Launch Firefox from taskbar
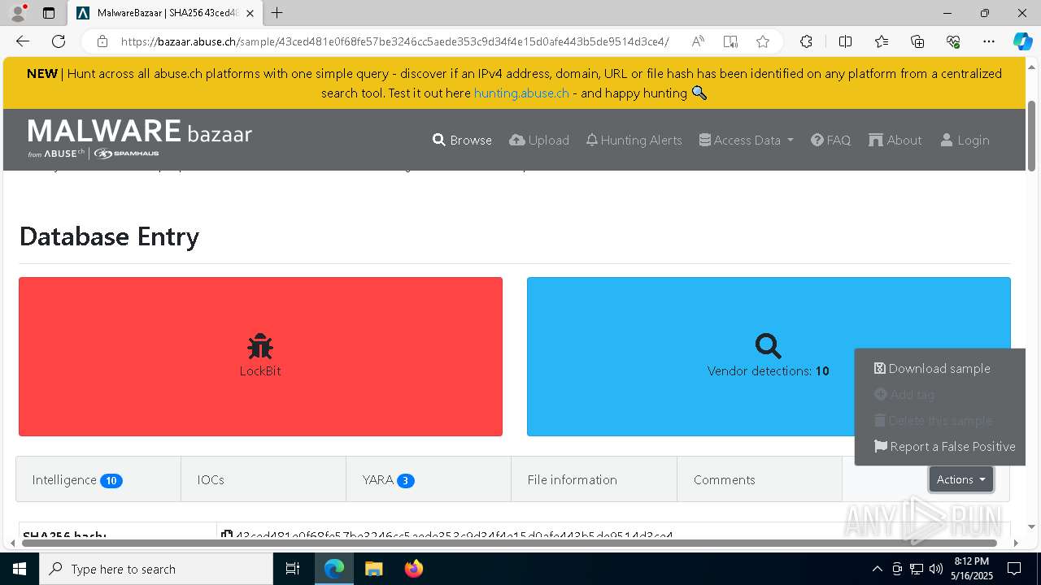This screenshot has height=585, width=1041. click(x=413, y=569)
